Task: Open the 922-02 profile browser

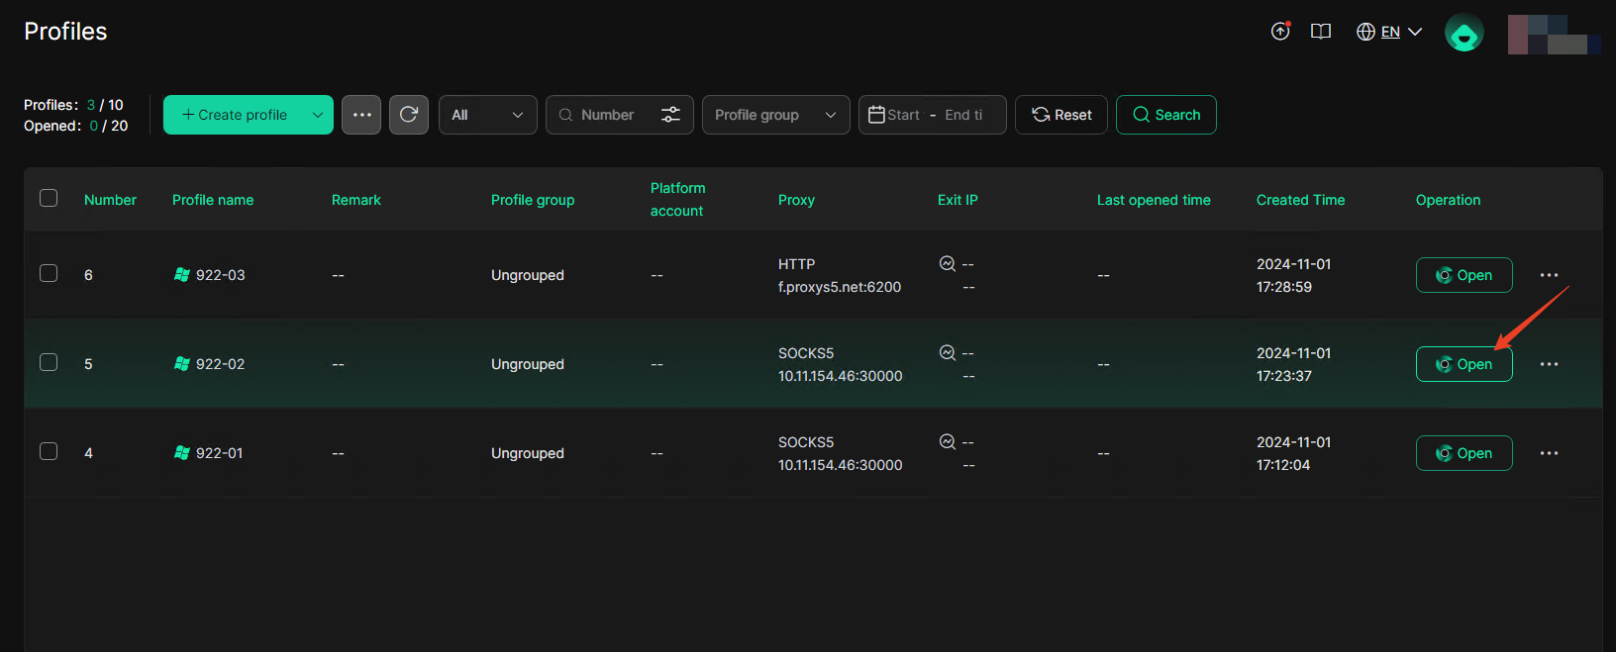Action: pos(1464,364)
